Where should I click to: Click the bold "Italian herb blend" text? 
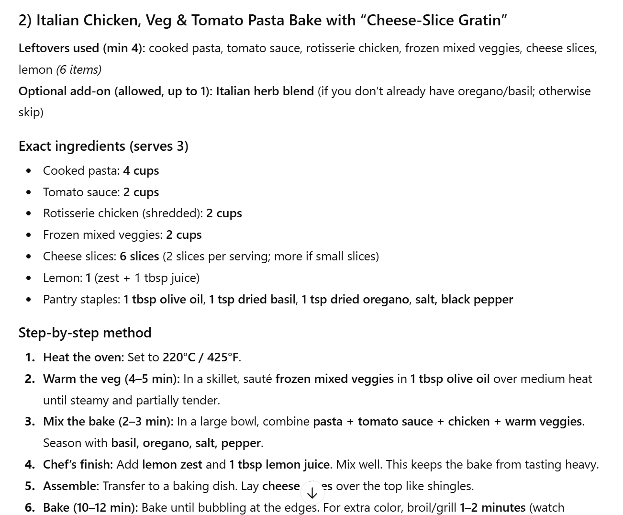point(265,91)
